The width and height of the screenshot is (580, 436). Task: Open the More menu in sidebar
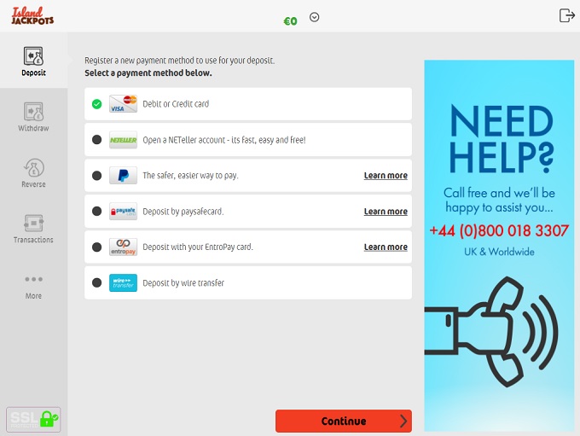(33, 286)
